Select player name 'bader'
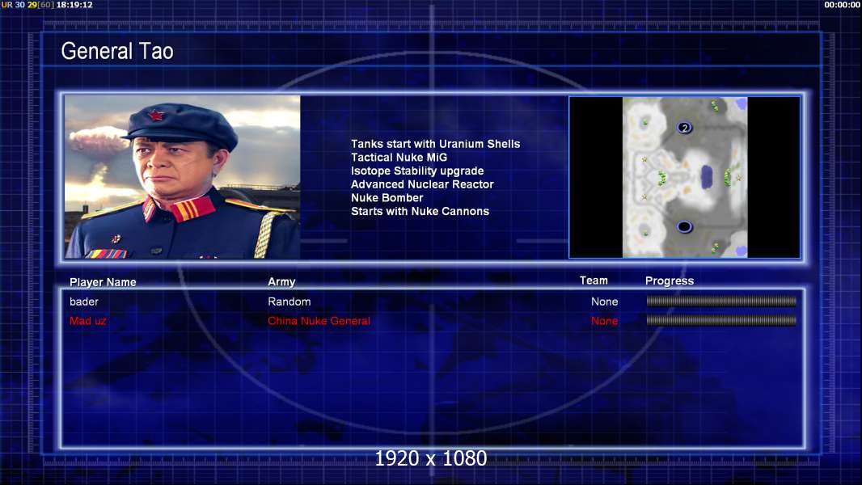Image resolution: width=862 pixels, height=485 pixels. tap(84, 302)
